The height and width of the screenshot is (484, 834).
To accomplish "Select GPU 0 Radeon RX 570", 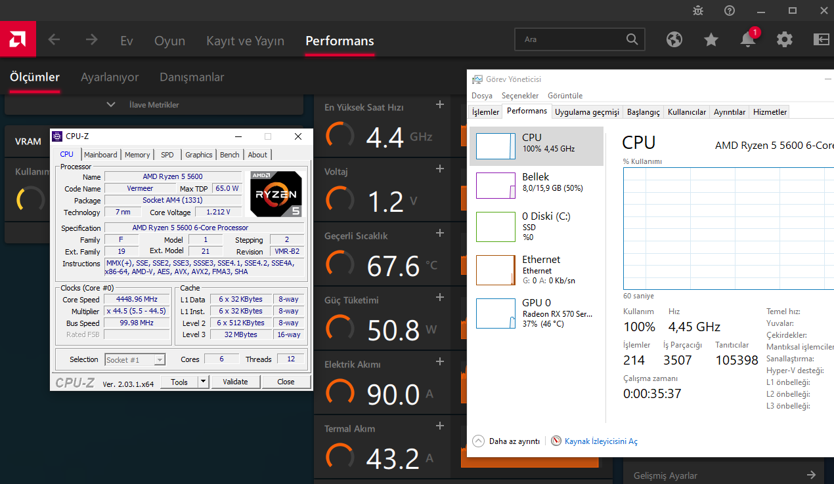I will pos(537,313).
